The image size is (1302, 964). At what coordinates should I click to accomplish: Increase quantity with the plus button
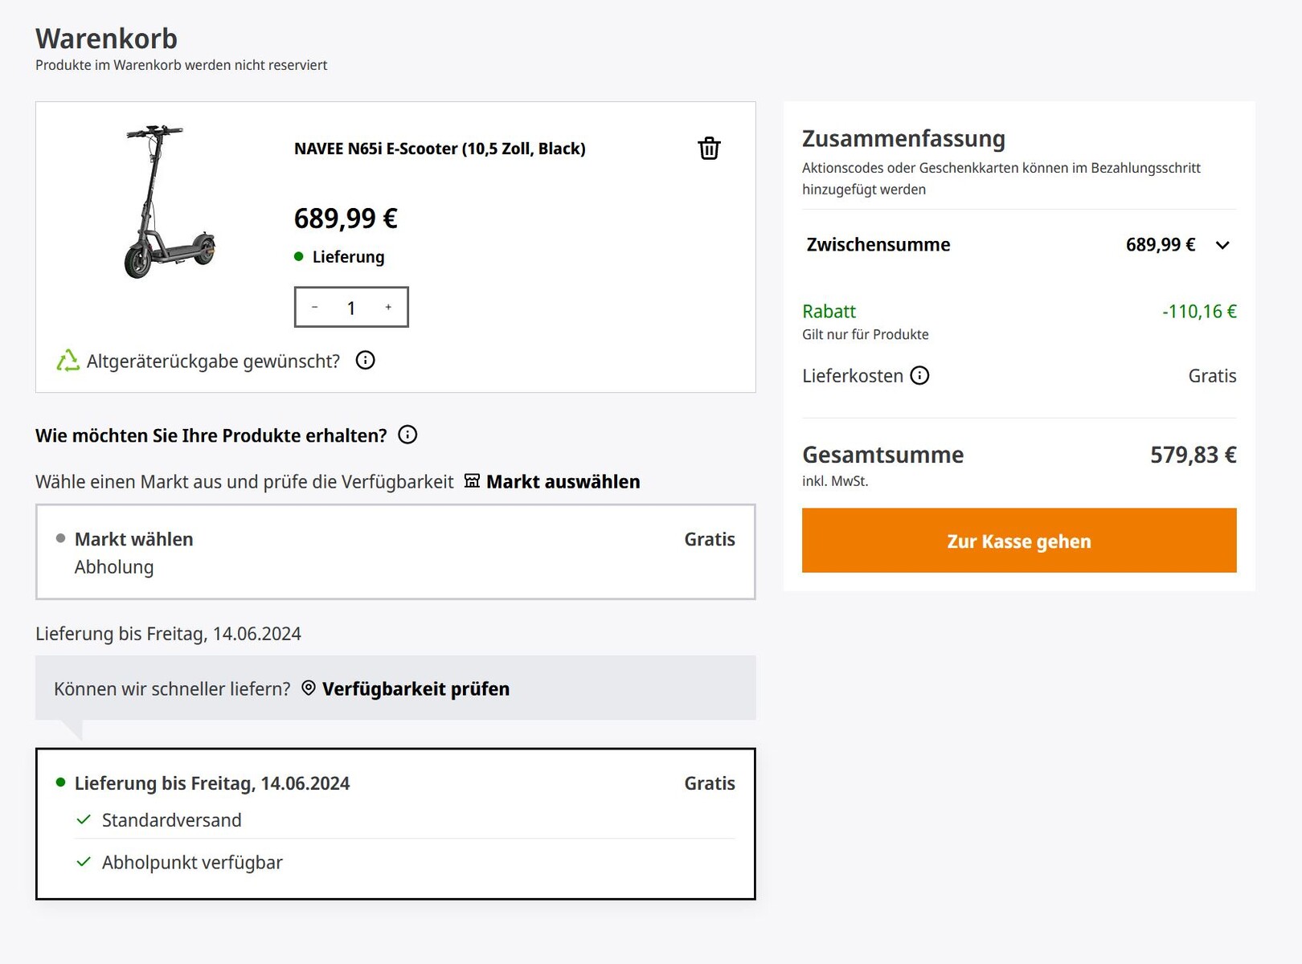click(x=388, y=307)
